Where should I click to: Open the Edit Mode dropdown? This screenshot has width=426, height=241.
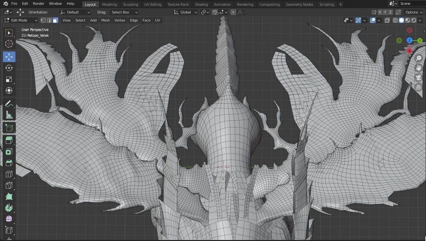(21, 20)
